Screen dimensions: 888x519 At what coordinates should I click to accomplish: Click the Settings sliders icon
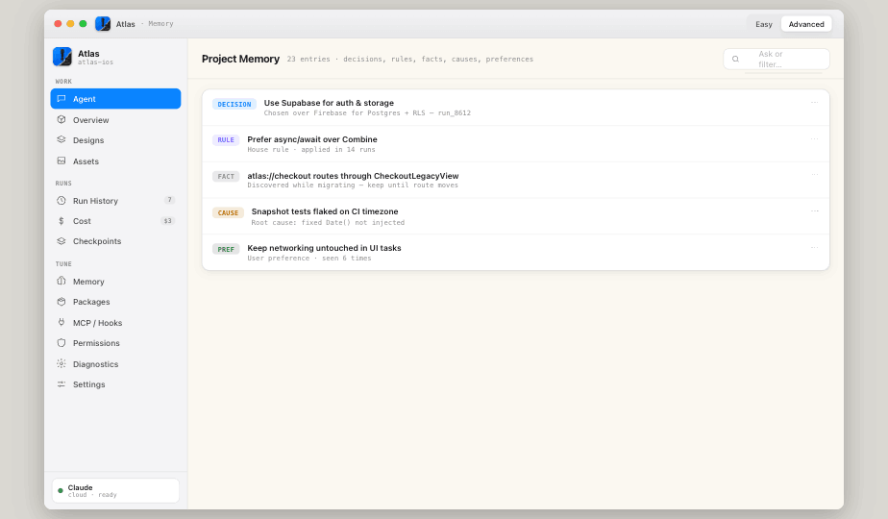pos(62,384)
